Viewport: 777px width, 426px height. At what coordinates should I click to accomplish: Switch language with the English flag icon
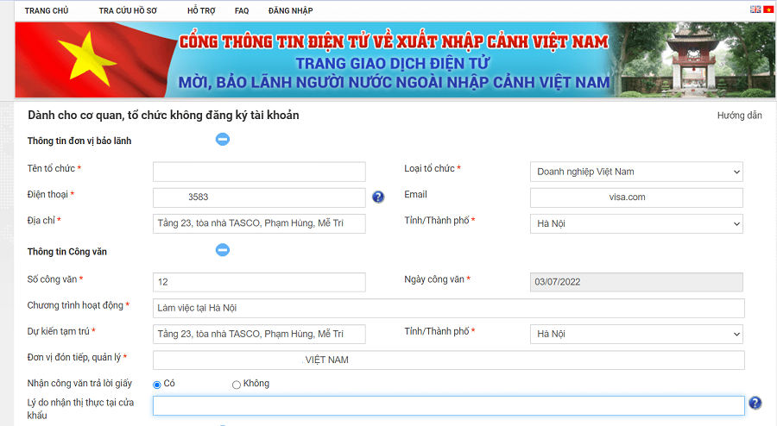point(755,9)
